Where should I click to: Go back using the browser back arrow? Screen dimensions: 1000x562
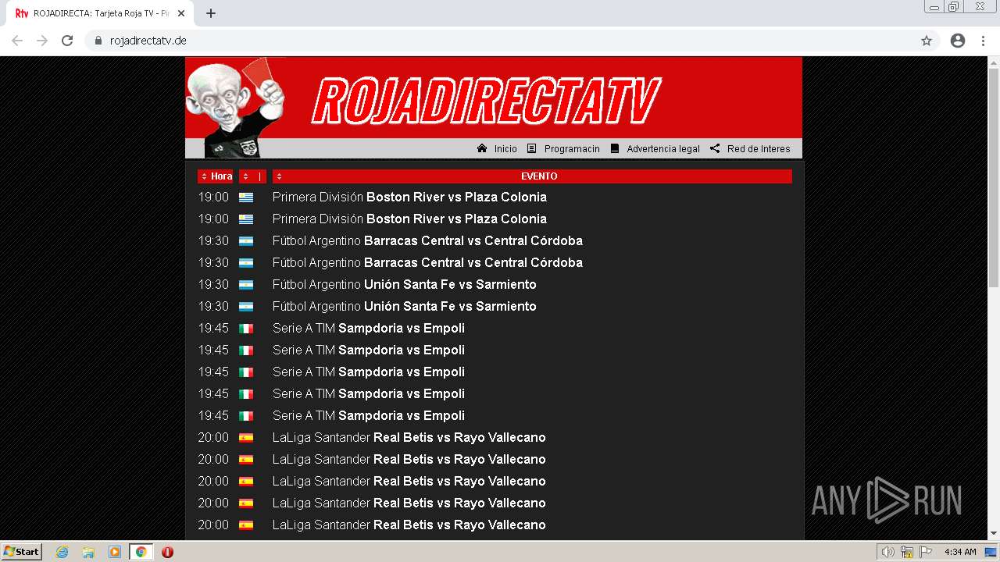pyautogui.click(x=17, y=41)
